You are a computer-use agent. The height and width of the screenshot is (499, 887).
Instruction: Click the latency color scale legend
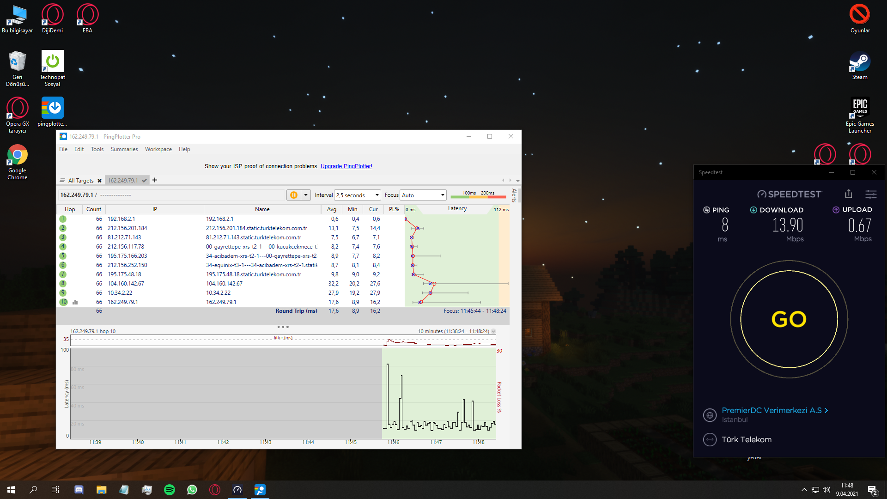[x=478, y=195]
